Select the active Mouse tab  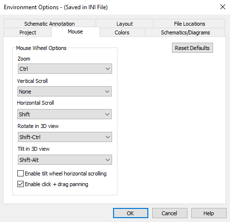(x=75, y=32)
